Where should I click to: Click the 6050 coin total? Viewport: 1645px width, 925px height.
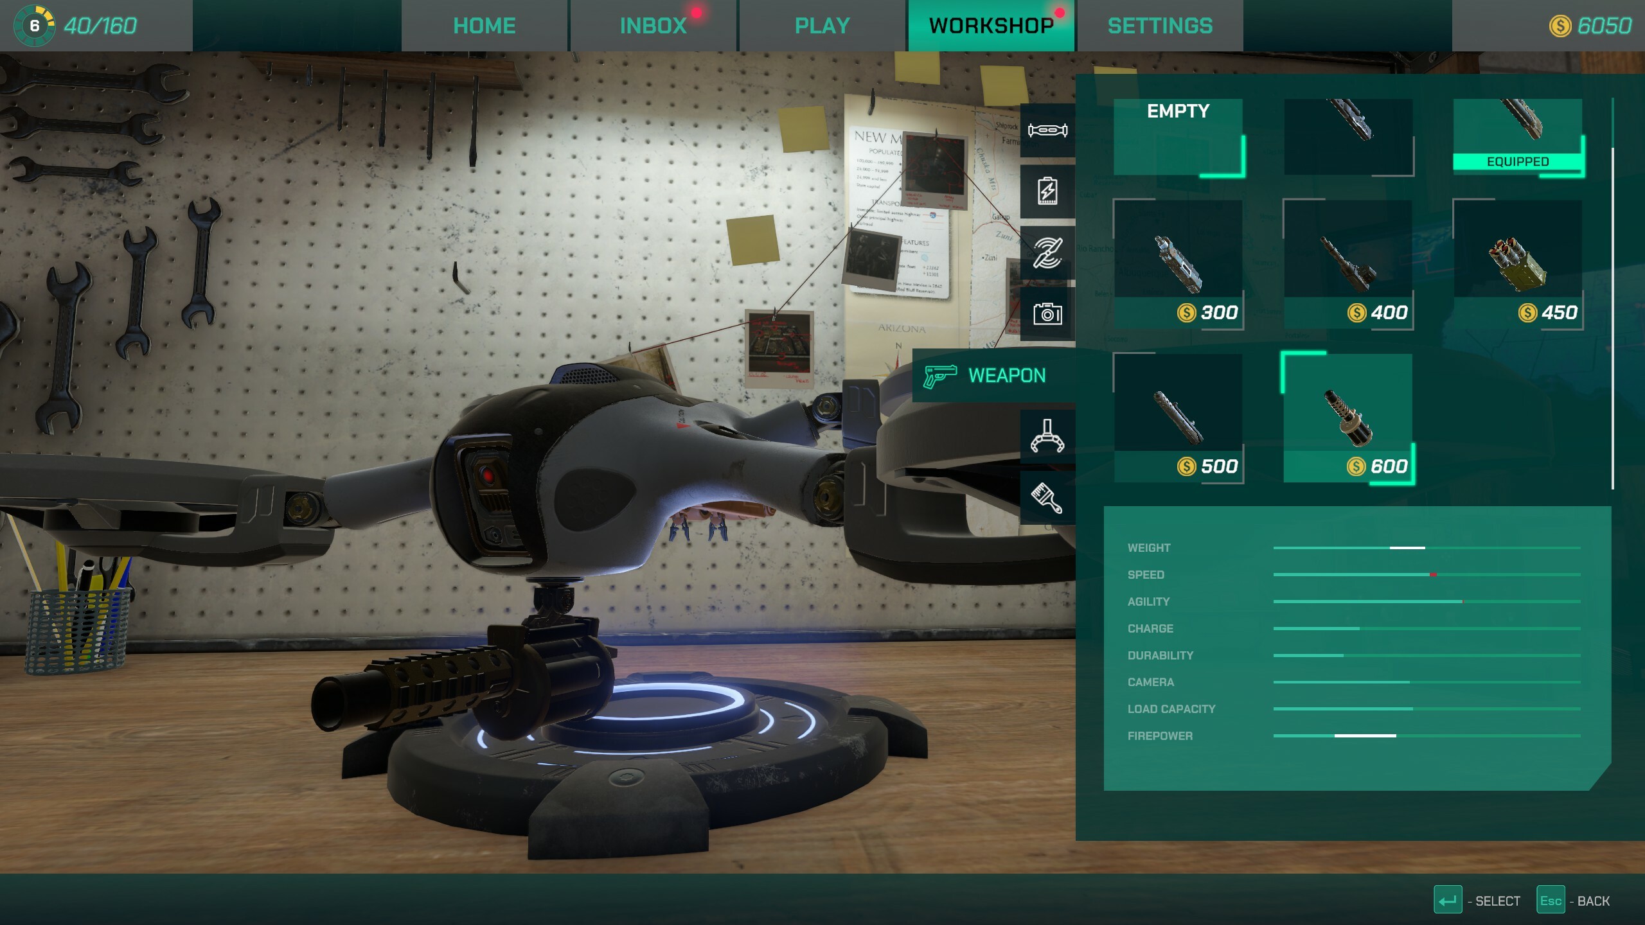(x=1604, y=26)
